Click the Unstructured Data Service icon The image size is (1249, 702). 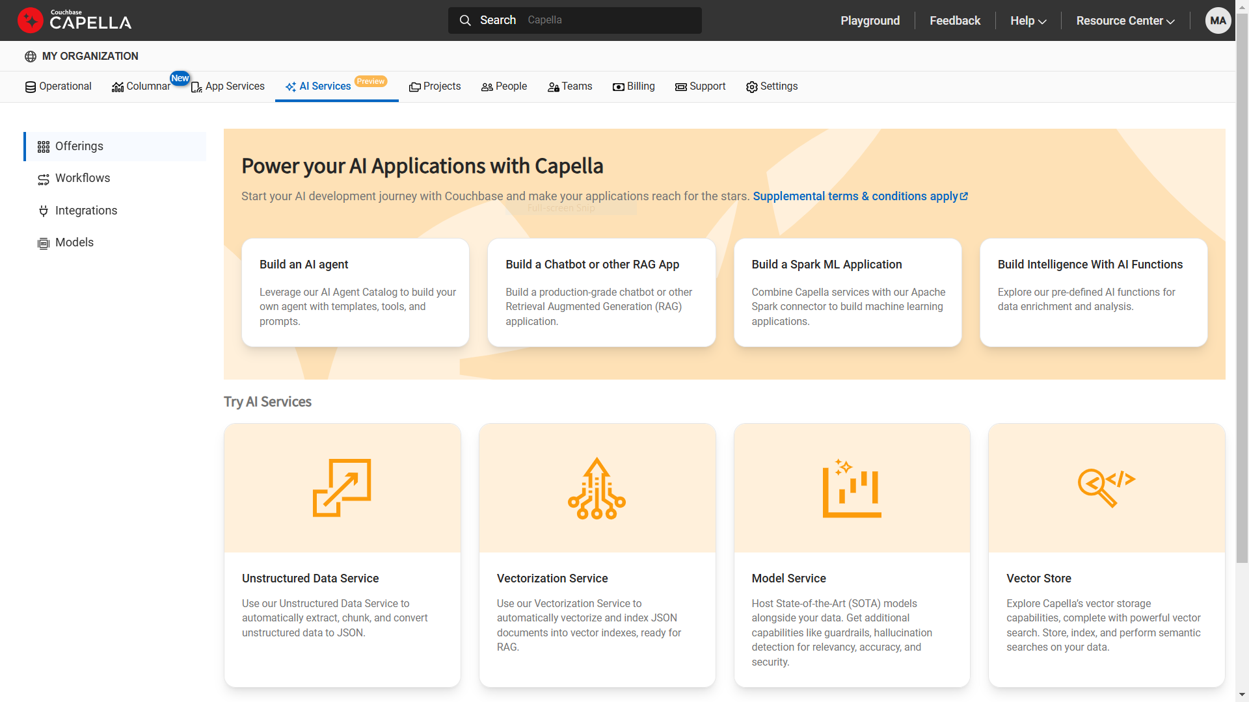[342, 488]
